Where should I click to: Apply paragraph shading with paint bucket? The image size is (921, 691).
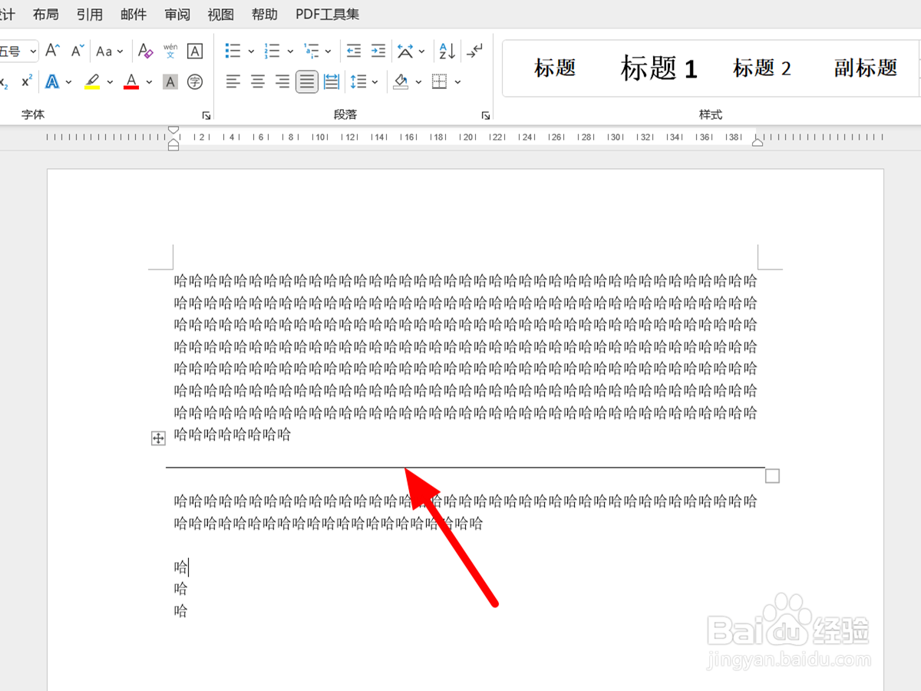click(x=401, y=81)
